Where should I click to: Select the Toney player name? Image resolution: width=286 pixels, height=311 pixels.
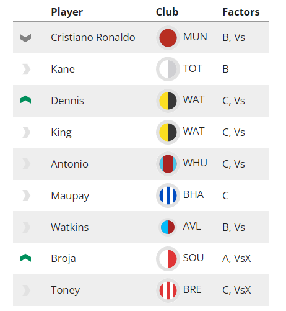point(66,290)
